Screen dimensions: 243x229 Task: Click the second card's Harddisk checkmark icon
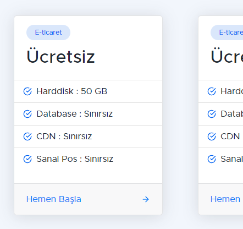tap(212, 91)
